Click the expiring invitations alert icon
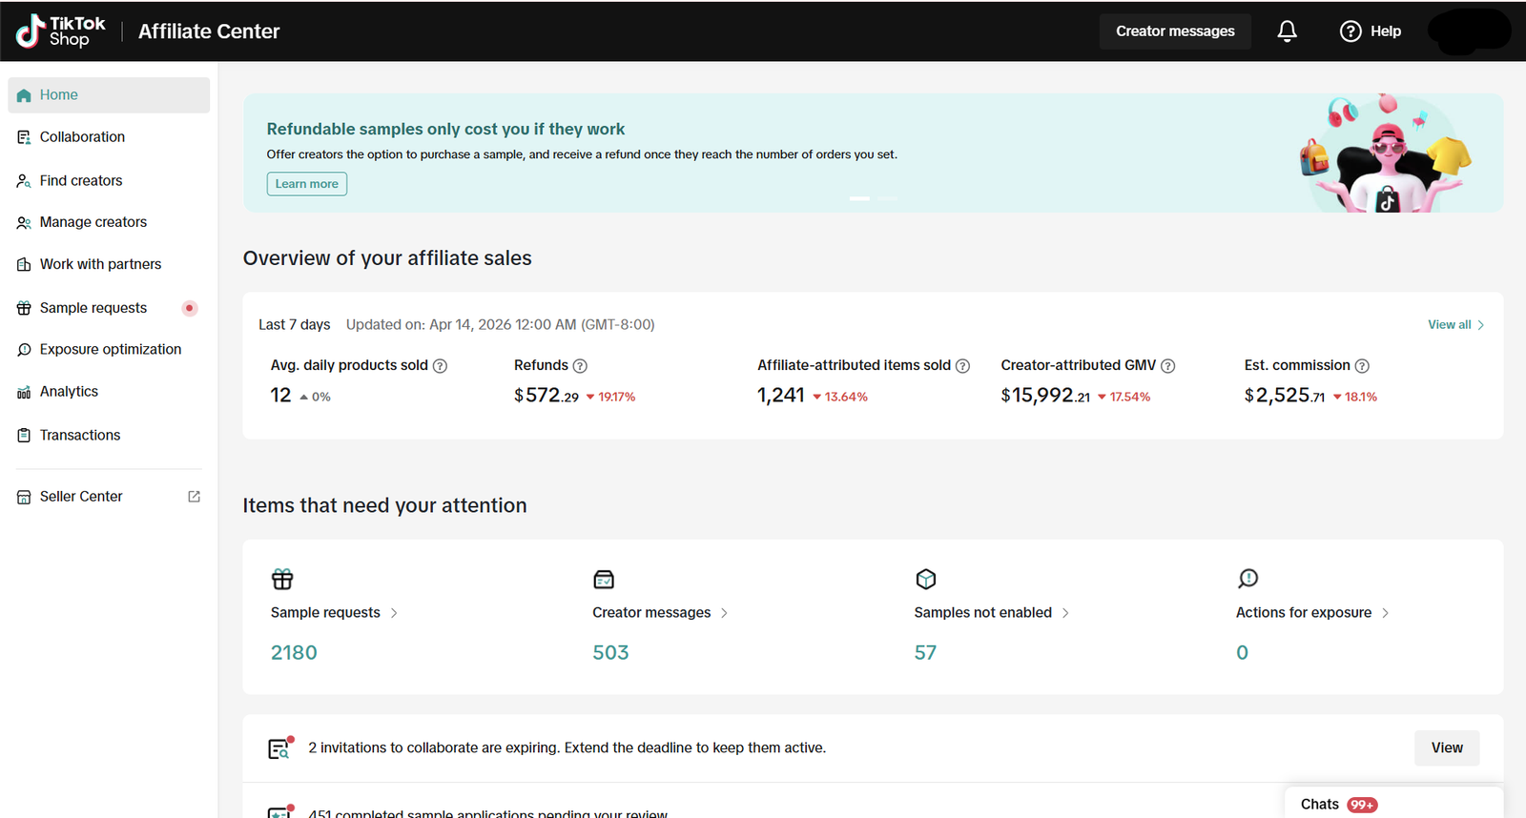This screenshot has width=1526, height=818. tap(280, 747)
